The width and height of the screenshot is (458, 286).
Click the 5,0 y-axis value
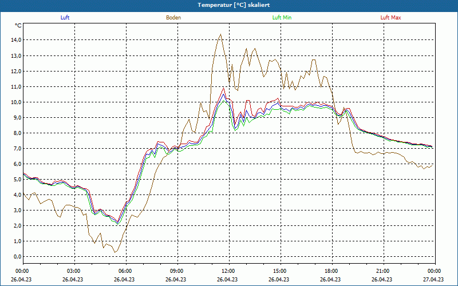(x=18, y=180)
